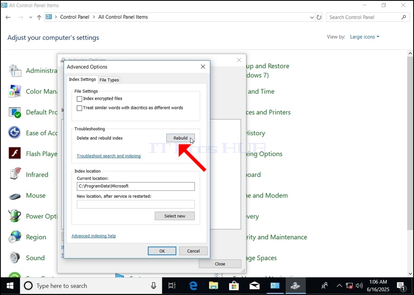Refresh the Control Panel view
The image size is (414, 295).
pyautogui.click(x=319, y=17)
